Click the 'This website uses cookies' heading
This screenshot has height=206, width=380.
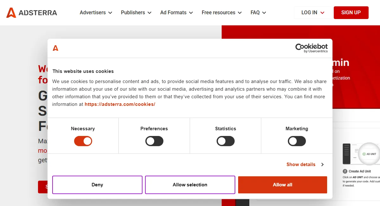(x=83, y=71)
